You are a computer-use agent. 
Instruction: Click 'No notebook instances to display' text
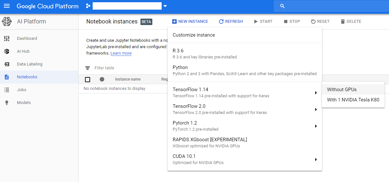pos(114,89)
